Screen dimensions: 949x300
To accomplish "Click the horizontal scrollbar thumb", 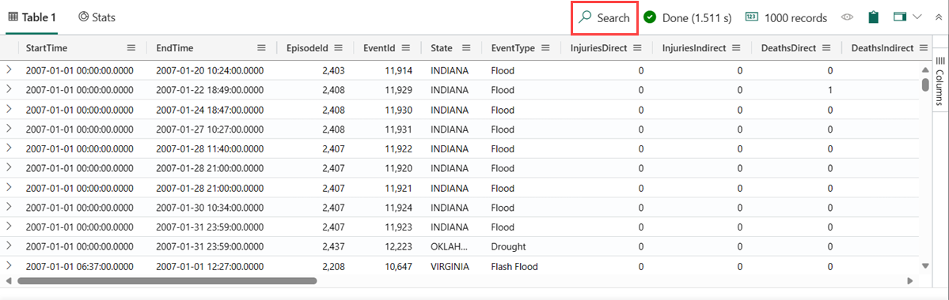I will [x=167, y=281].
